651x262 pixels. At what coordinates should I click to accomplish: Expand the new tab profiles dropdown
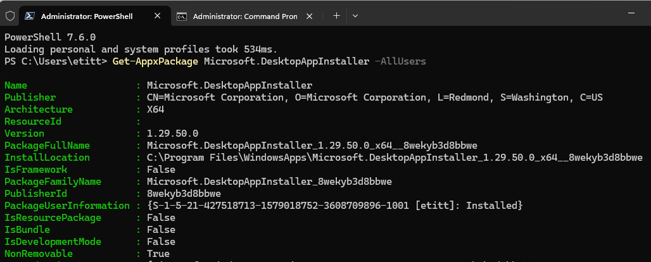pos(355,16)
